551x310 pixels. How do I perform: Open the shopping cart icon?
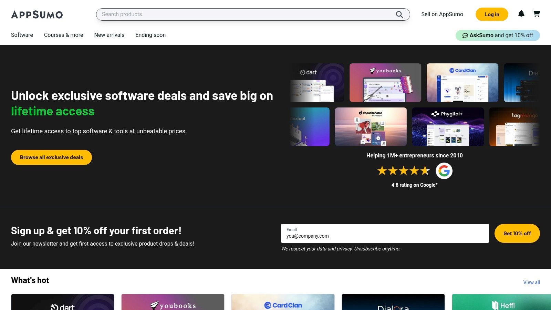click(x=537, y=14)
